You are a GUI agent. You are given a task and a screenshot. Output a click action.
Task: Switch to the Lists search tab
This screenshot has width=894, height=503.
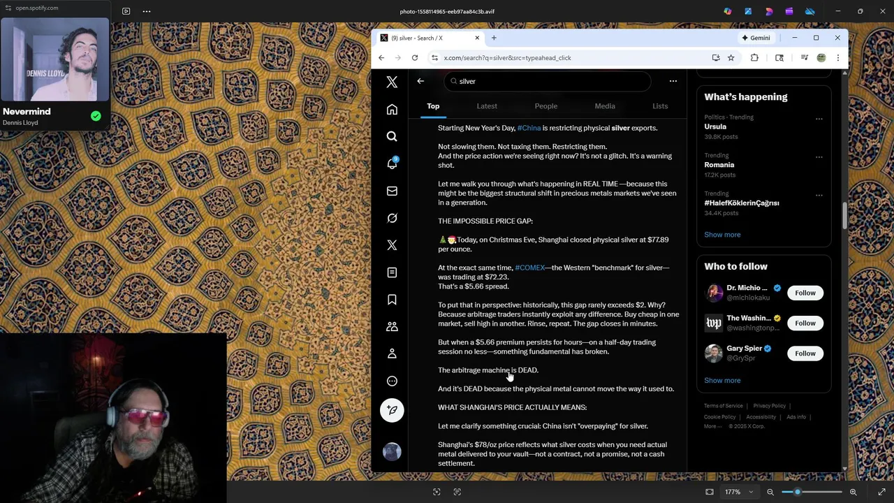point(660,106)
